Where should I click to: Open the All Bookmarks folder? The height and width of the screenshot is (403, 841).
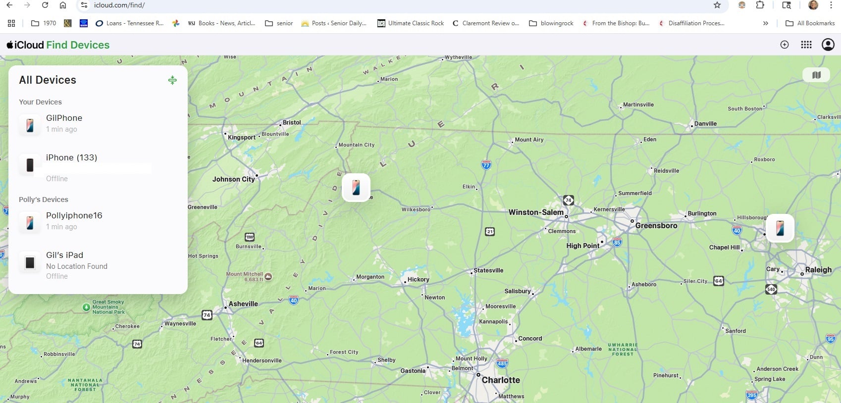[x=810, y=23]
